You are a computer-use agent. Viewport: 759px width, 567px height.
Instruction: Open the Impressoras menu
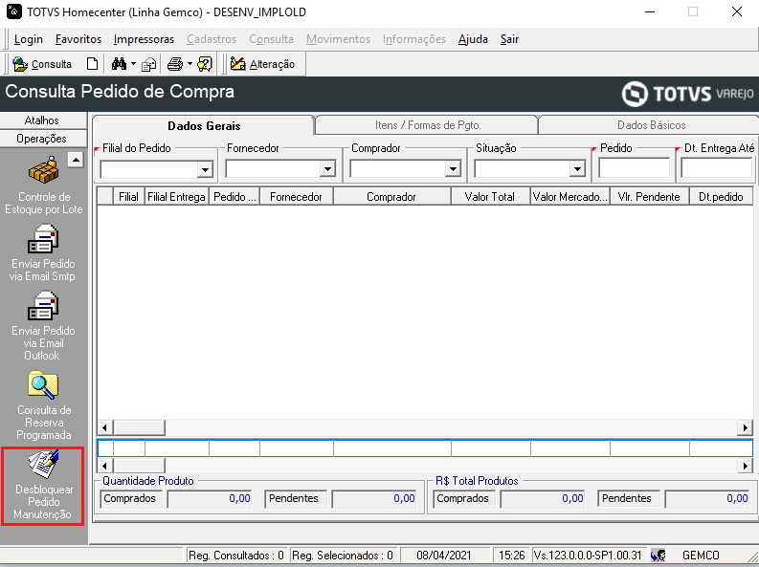[144, 39]
